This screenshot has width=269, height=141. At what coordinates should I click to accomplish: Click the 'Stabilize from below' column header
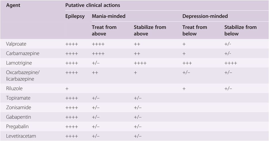click(x=240, y=30)
